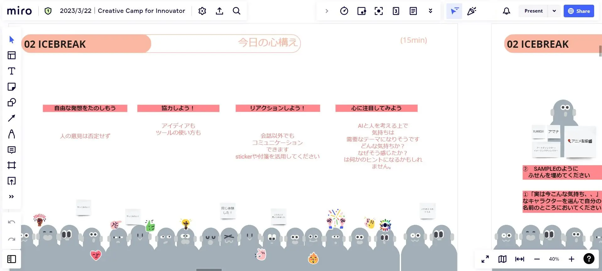
Task: Select the Frame tool
Action: click(12, 165)
